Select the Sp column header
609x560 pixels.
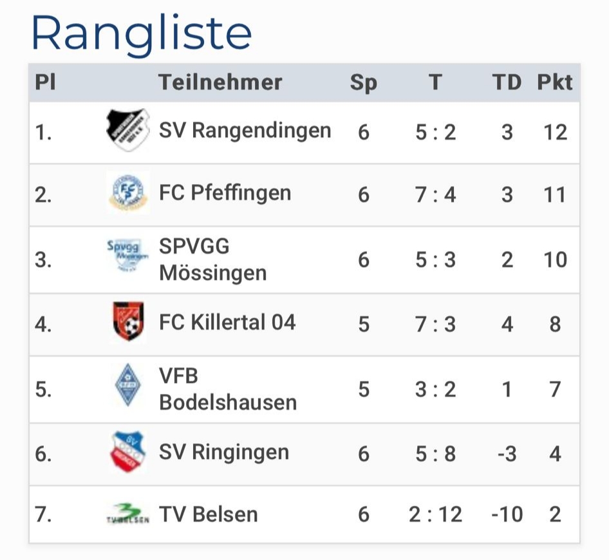click(x=364, y=83)
